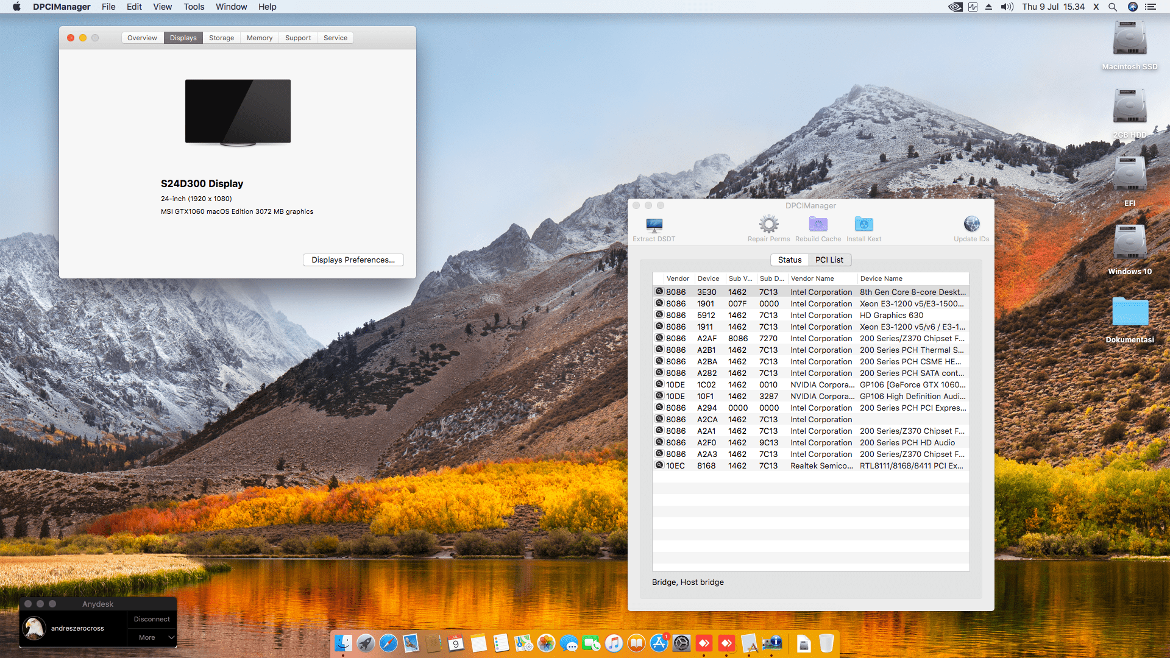Image resolution: width=1170 pixels, height=658 pixels.
Task: Open Install Kext in DPCIManager toolbar
Action: click(x=863, y=224)
